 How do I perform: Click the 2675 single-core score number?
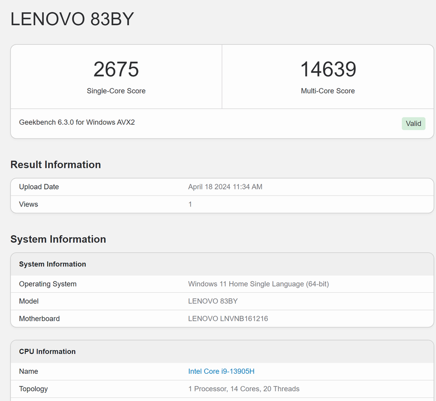pyautogui.click(x=116, y=70)
